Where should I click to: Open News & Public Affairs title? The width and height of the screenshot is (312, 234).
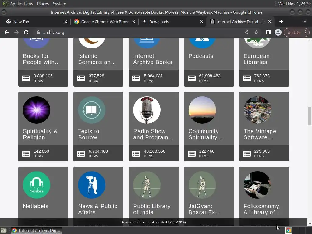98,209
